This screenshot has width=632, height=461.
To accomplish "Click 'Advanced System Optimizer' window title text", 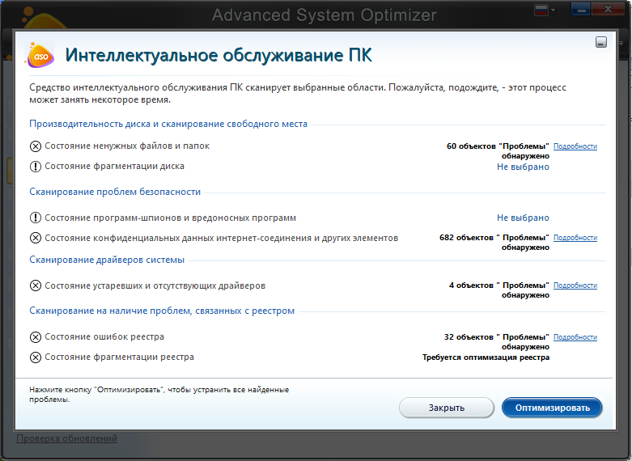I will 324,15.
